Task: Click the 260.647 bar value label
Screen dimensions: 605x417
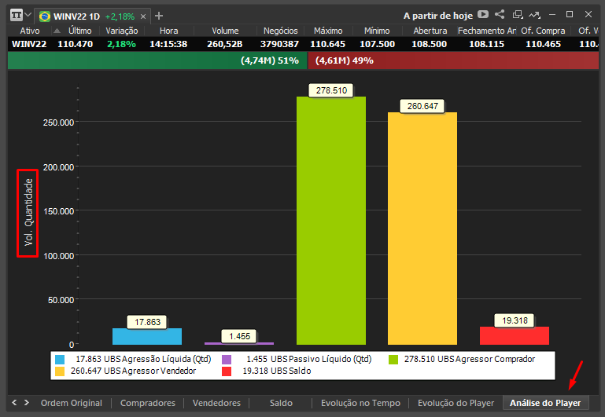Action: pyautogui.click(x=422, y=106)
